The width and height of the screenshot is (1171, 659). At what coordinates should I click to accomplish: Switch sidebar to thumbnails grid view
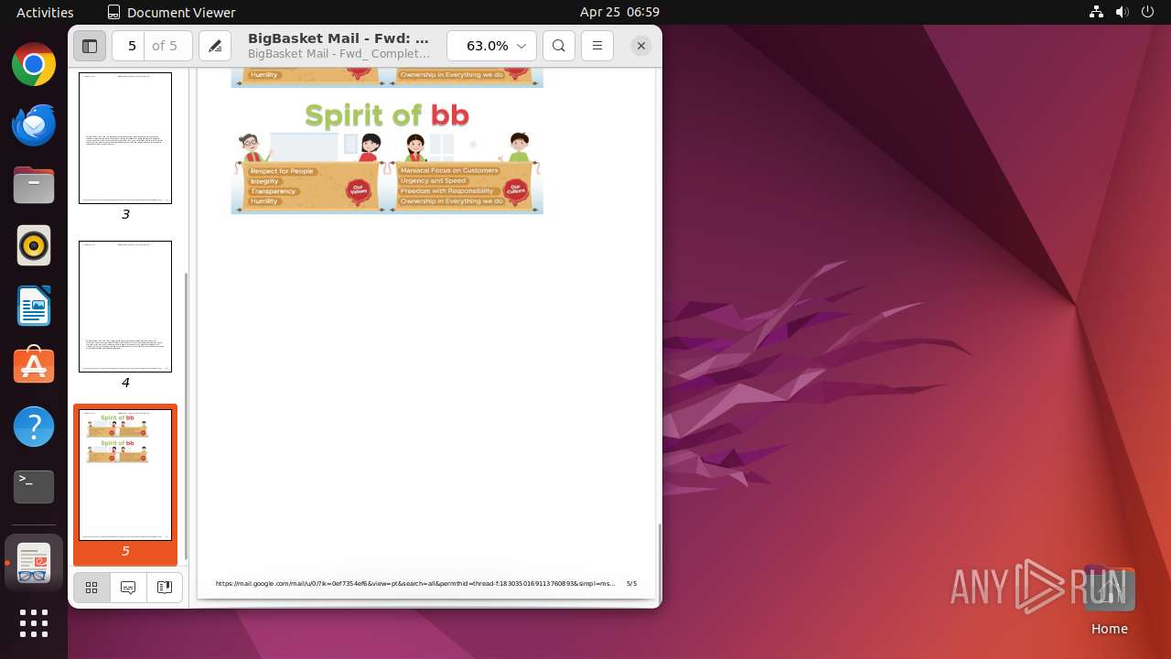(91, 588)
